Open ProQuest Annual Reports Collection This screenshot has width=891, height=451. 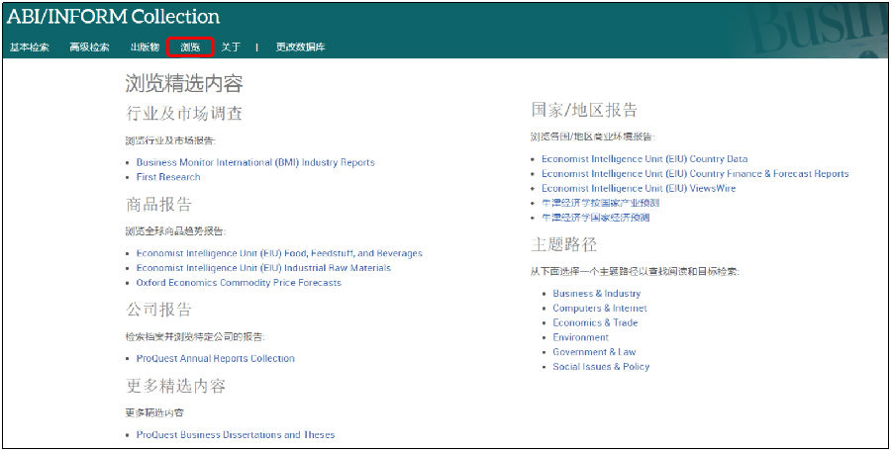216,359
